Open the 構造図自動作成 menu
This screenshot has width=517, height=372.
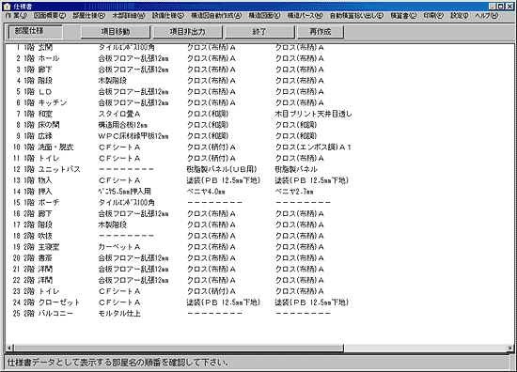tap(216, 15)
